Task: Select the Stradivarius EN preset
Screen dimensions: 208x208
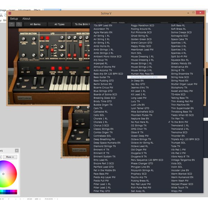Action: 180,67
